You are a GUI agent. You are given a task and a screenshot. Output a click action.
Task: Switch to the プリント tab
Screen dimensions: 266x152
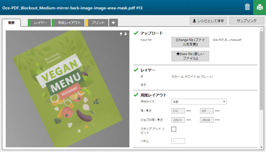tap(97, 23)
